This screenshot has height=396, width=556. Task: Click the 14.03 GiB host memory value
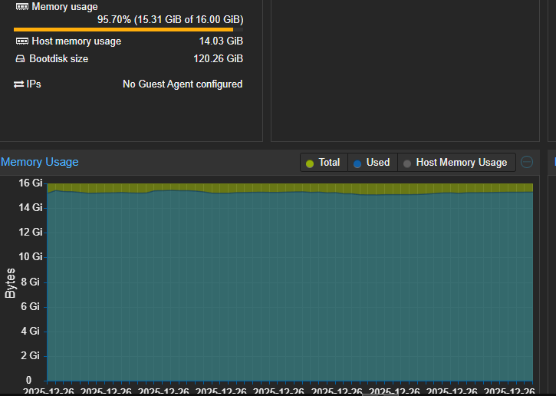tap(221, 41)
